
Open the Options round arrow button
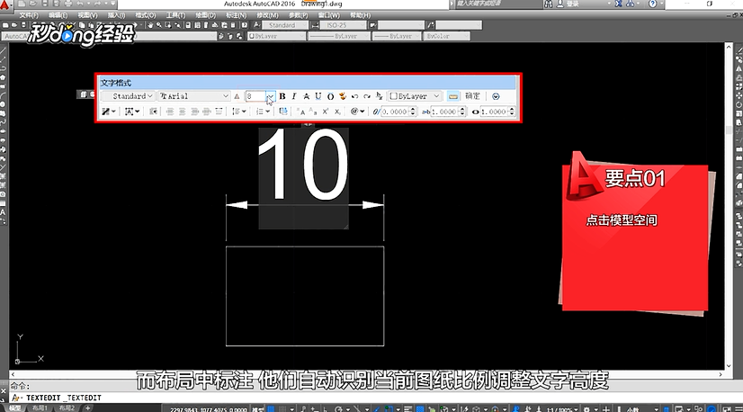pos(496,96)
